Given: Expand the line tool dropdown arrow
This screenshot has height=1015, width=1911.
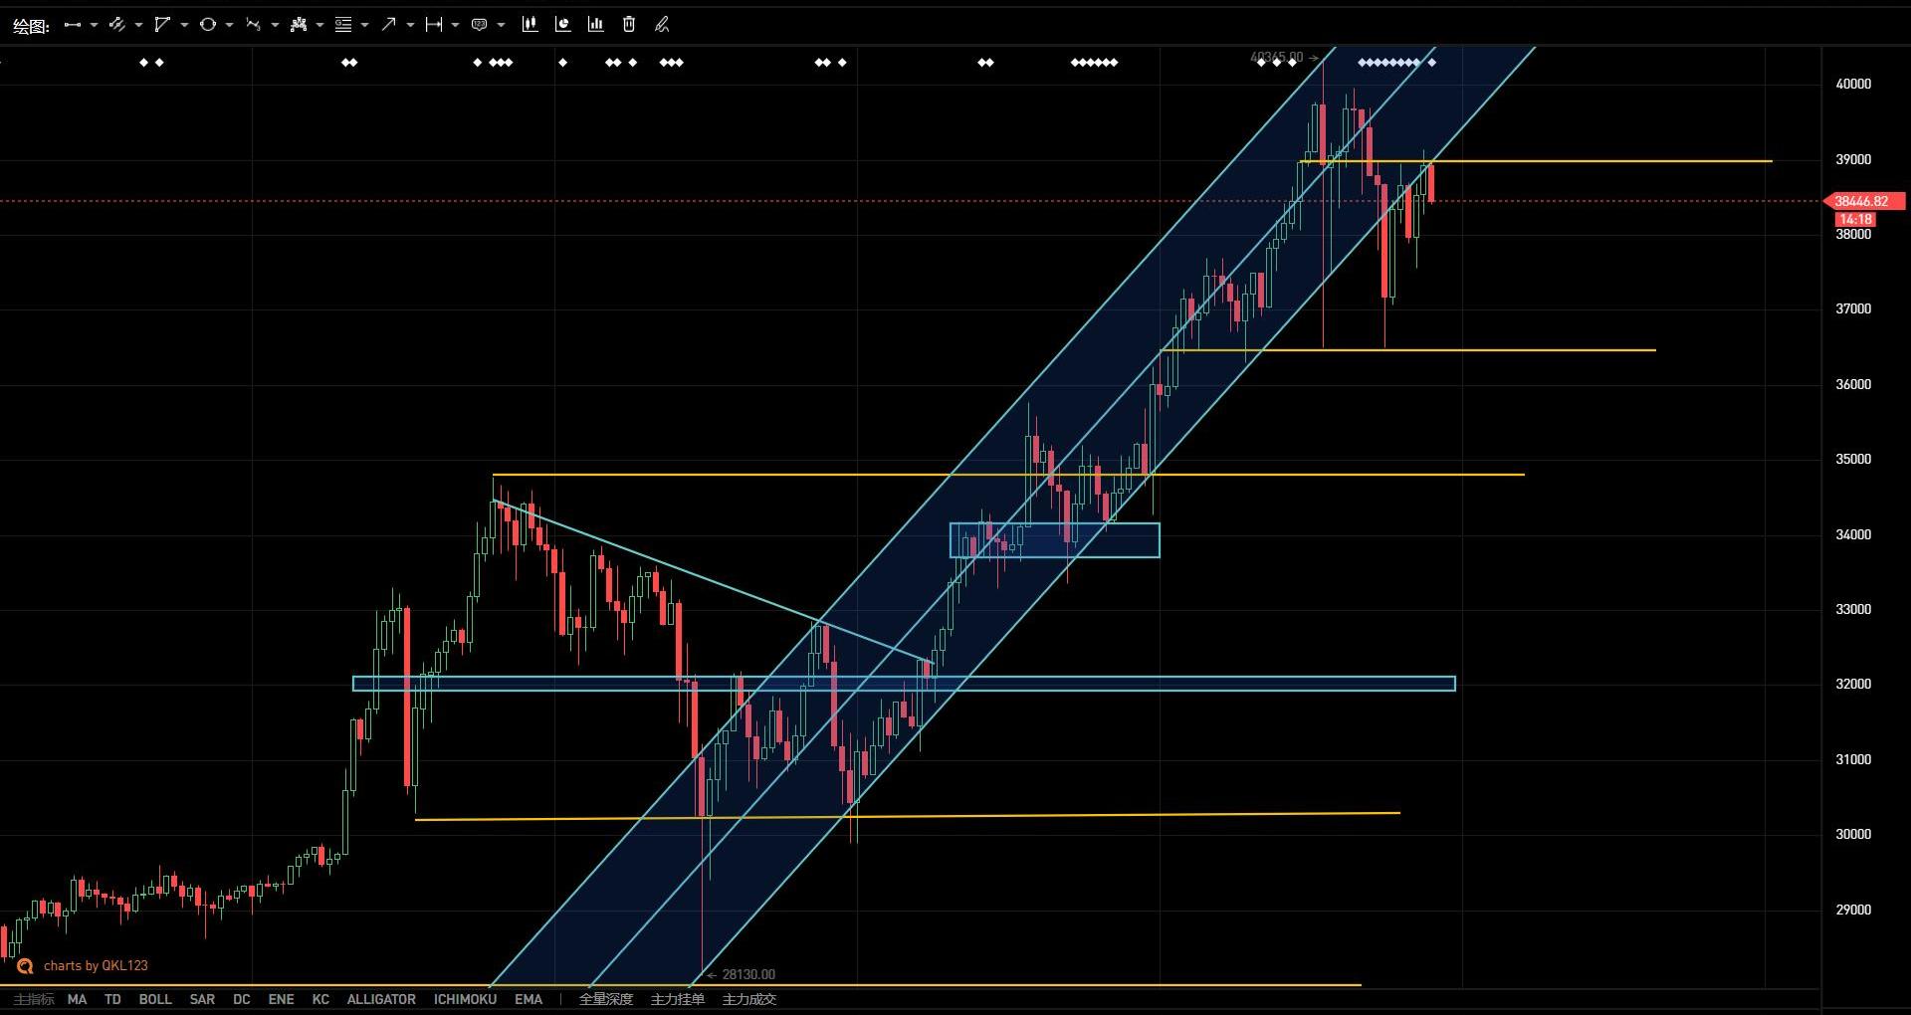Looking at the screenshot, I should click(x=94, y=25).
